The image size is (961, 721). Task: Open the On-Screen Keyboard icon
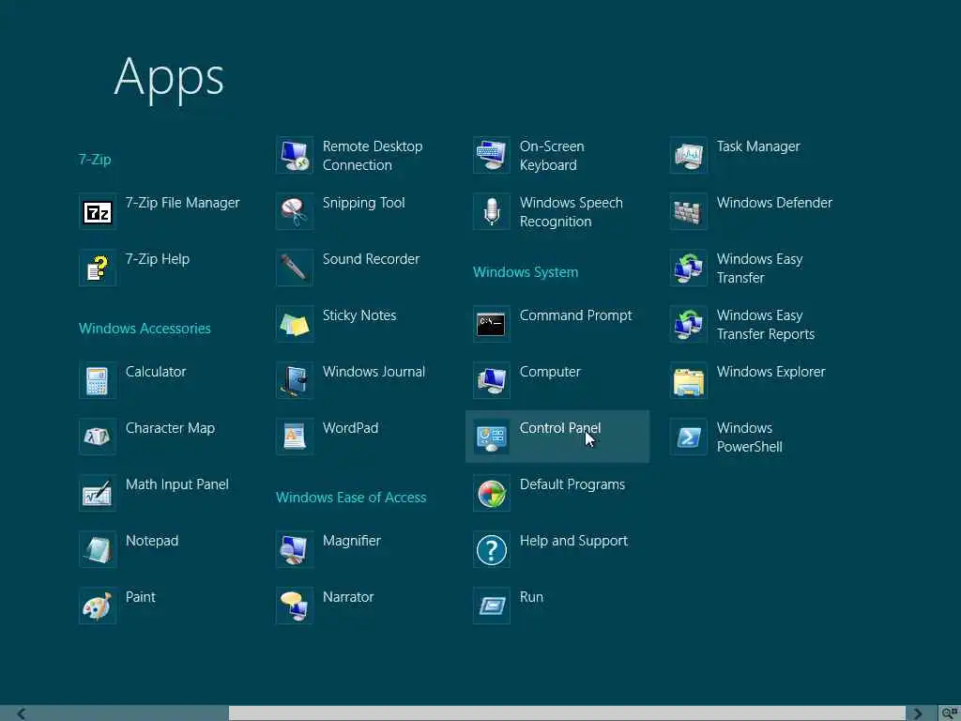(x=492, y=156)
